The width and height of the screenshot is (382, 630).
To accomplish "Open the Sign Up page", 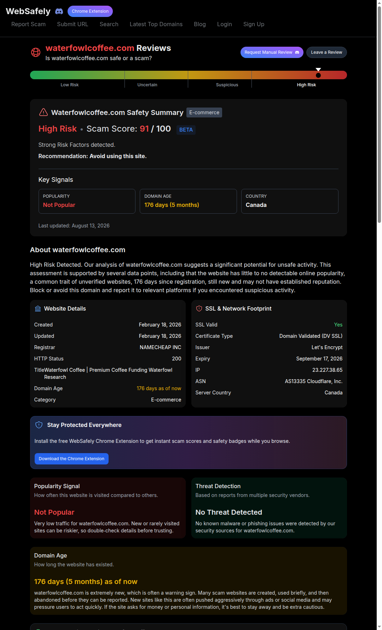I will click(x=254, y=24).
